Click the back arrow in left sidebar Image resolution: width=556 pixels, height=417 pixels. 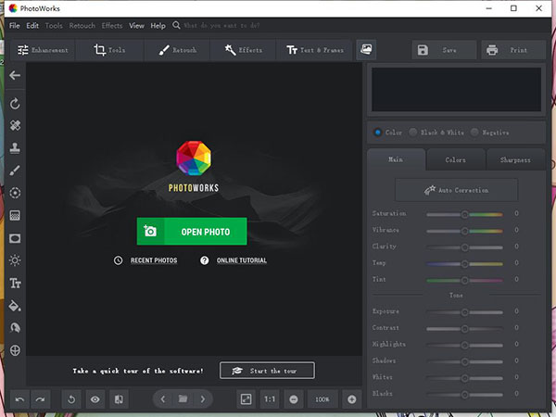pyautogui.click(x=15, y=75)
